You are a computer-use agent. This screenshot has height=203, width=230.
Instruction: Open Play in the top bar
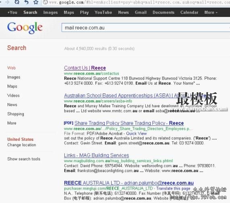point(84,12)
